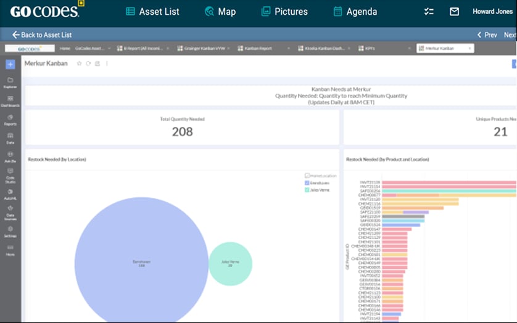Click the refresh icon beside Merkur Kanban
The width and height of the screenshot is (517, 323).
(88, 63)
